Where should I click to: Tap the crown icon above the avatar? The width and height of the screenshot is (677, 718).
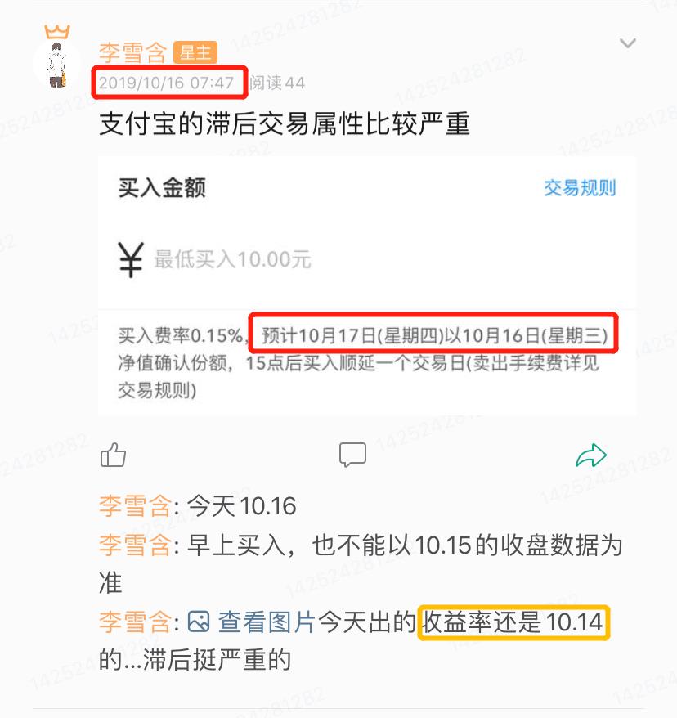coord(57,32)
